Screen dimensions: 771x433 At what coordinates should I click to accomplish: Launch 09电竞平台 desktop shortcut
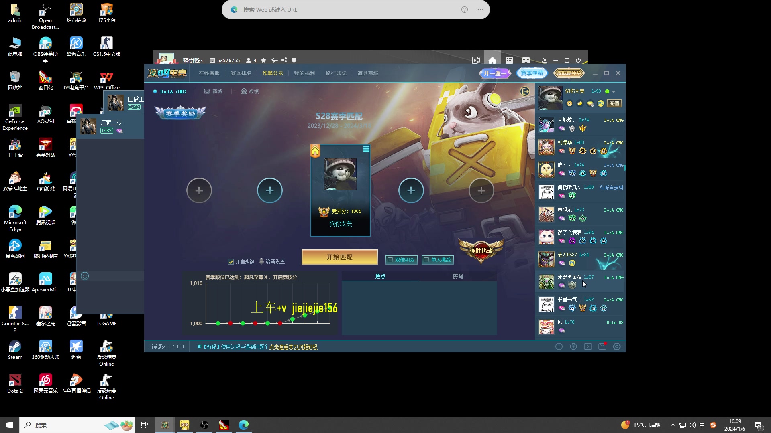click(76, 80)
